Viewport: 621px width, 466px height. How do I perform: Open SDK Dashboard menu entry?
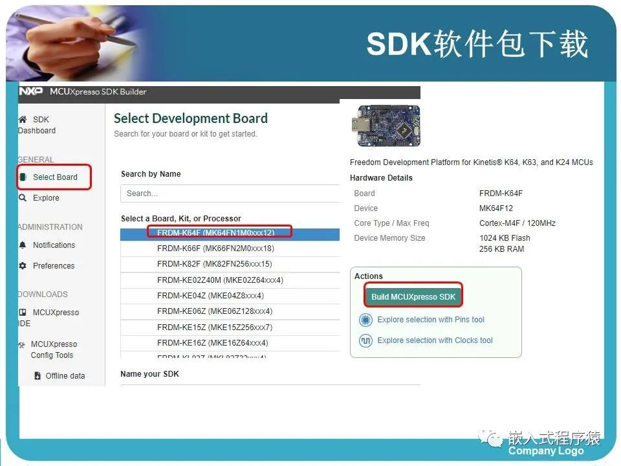click(37, 125)
